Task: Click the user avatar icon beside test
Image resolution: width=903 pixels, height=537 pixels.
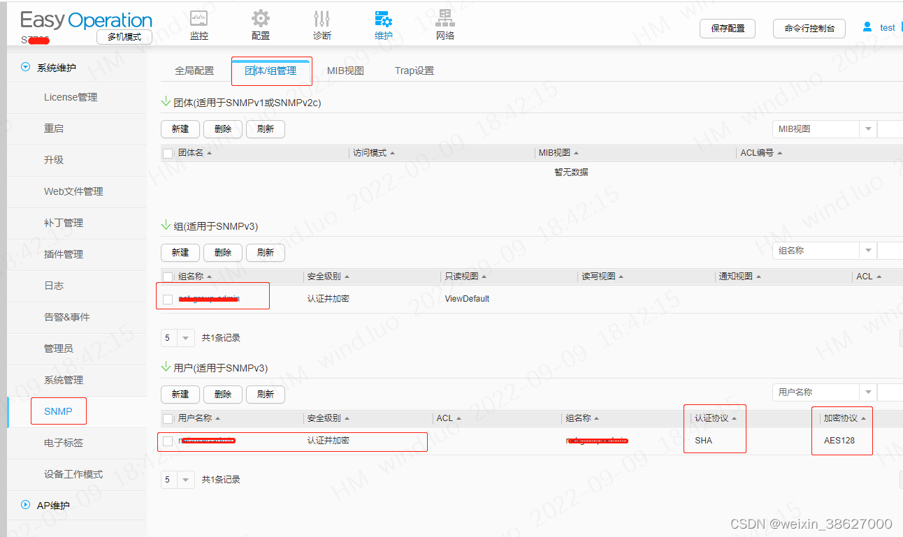Action: click(x=867, y=27)
